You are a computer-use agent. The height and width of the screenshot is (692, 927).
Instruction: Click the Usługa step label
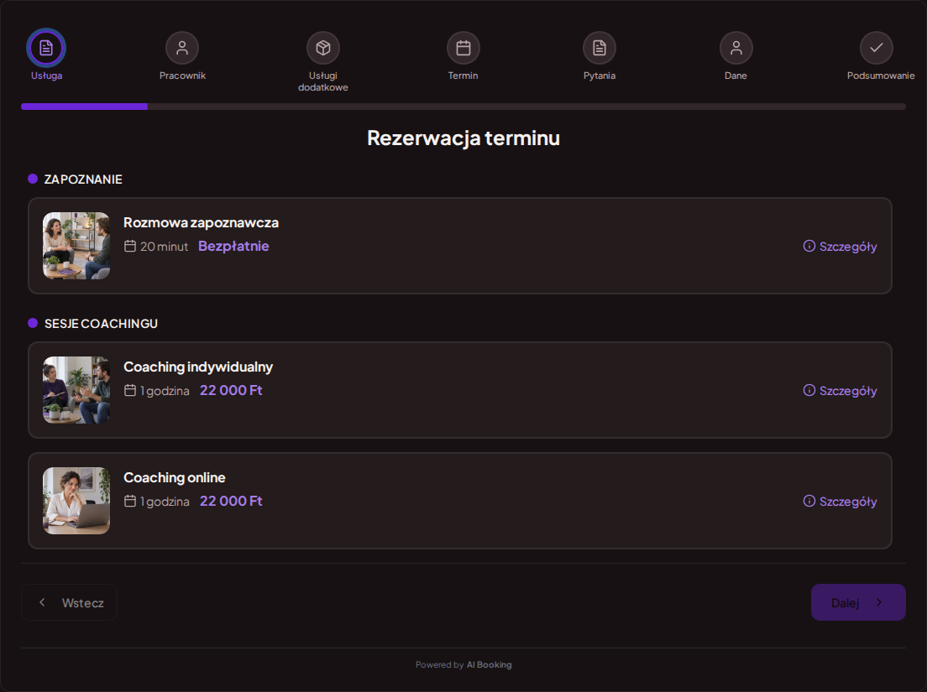point(47,75)
